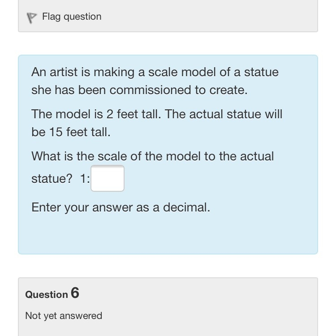This screenshot has width=336, height=336.
Task: Click the word decimal in the instruction line
Action: [x=186, y=207]
